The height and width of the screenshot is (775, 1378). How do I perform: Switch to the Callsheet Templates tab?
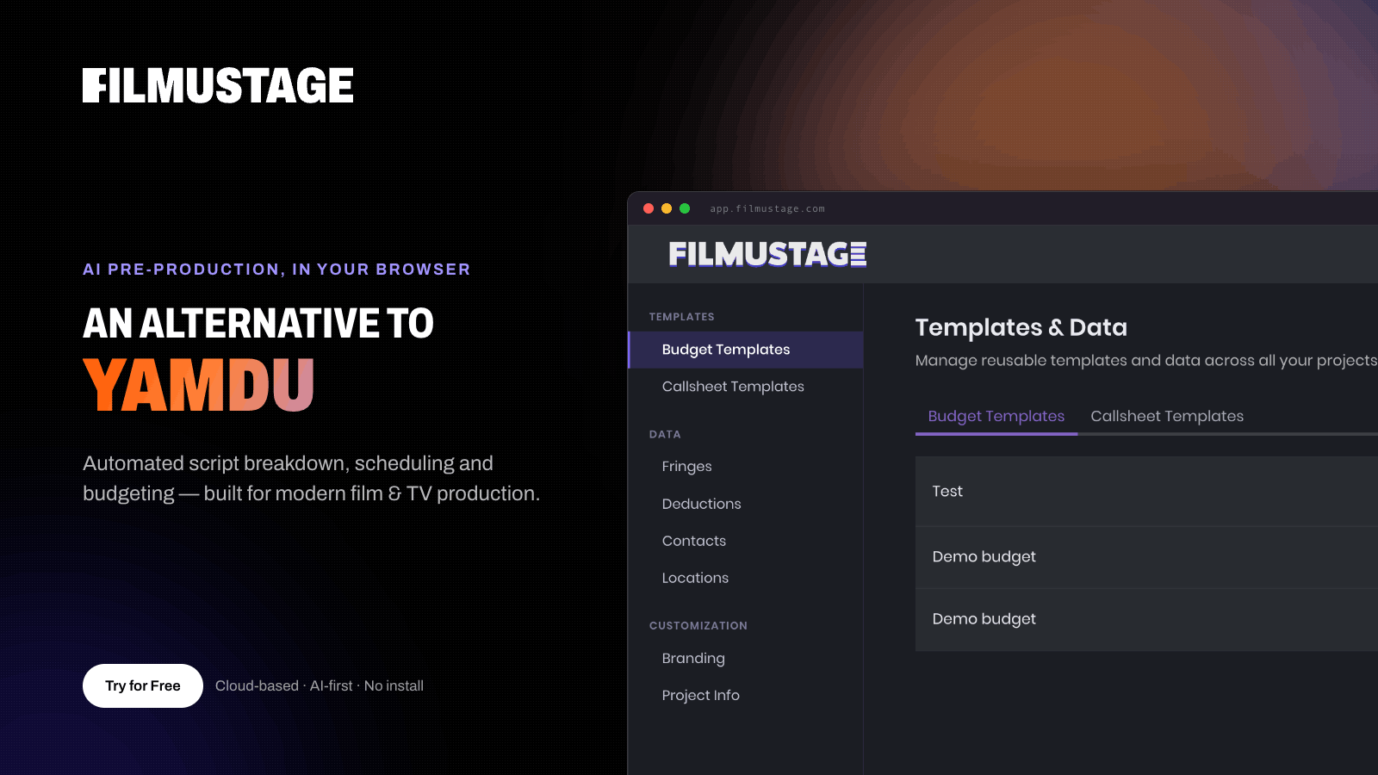click(x=1167, y=416)
